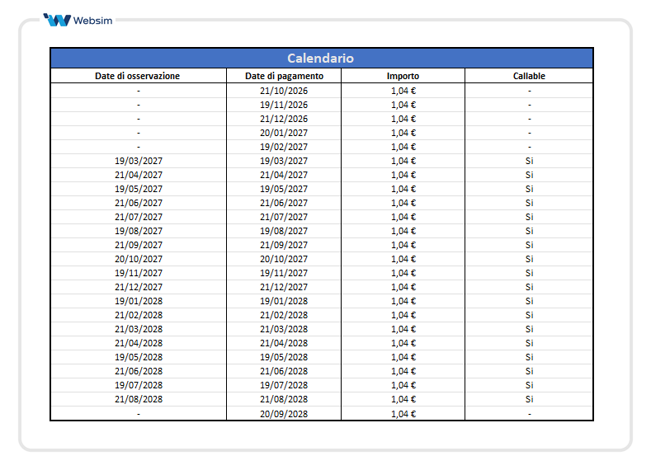Select payment date 20/09/2028
Viewport: 651px width, 470px height.
(284, 414)
